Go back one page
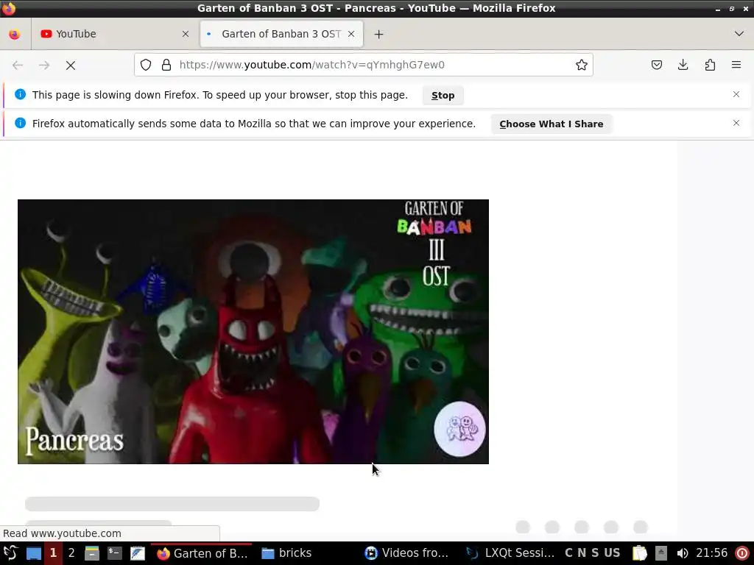This screenshot has width=754, height=565. click(x=18, y=65)
